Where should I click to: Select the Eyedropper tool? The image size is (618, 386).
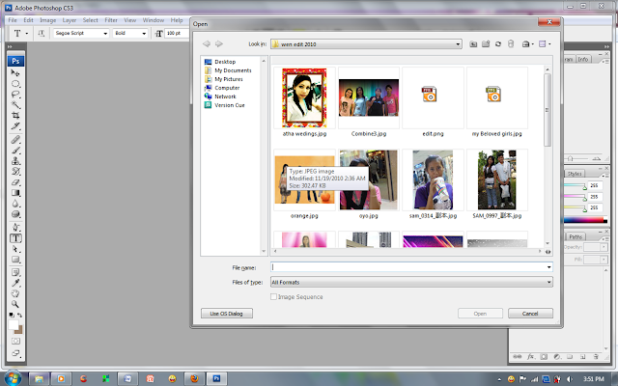15,283
